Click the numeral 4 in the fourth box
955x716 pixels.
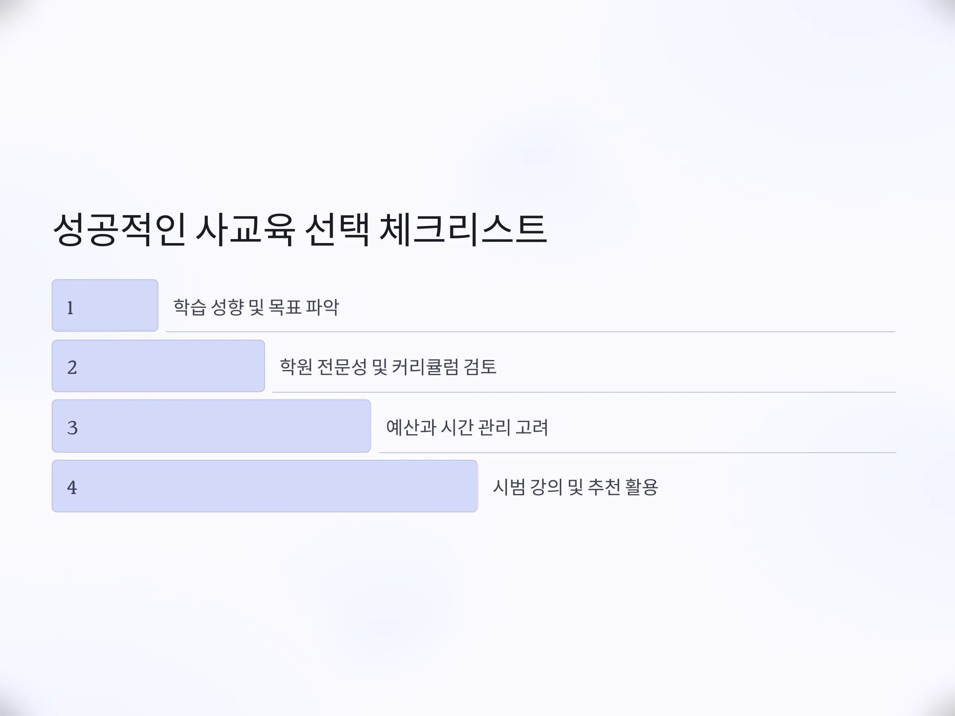pos(72,488)
